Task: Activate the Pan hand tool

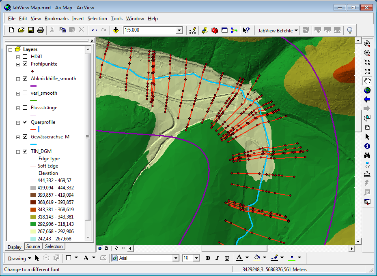Action: tap(367, 81)
